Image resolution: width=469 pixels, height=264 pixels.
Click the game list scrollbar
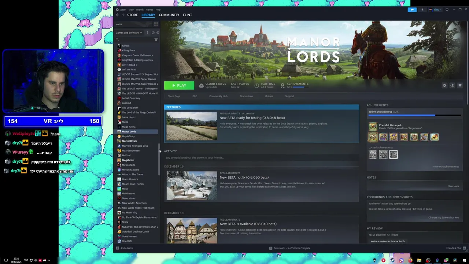(x=159, y=159)
